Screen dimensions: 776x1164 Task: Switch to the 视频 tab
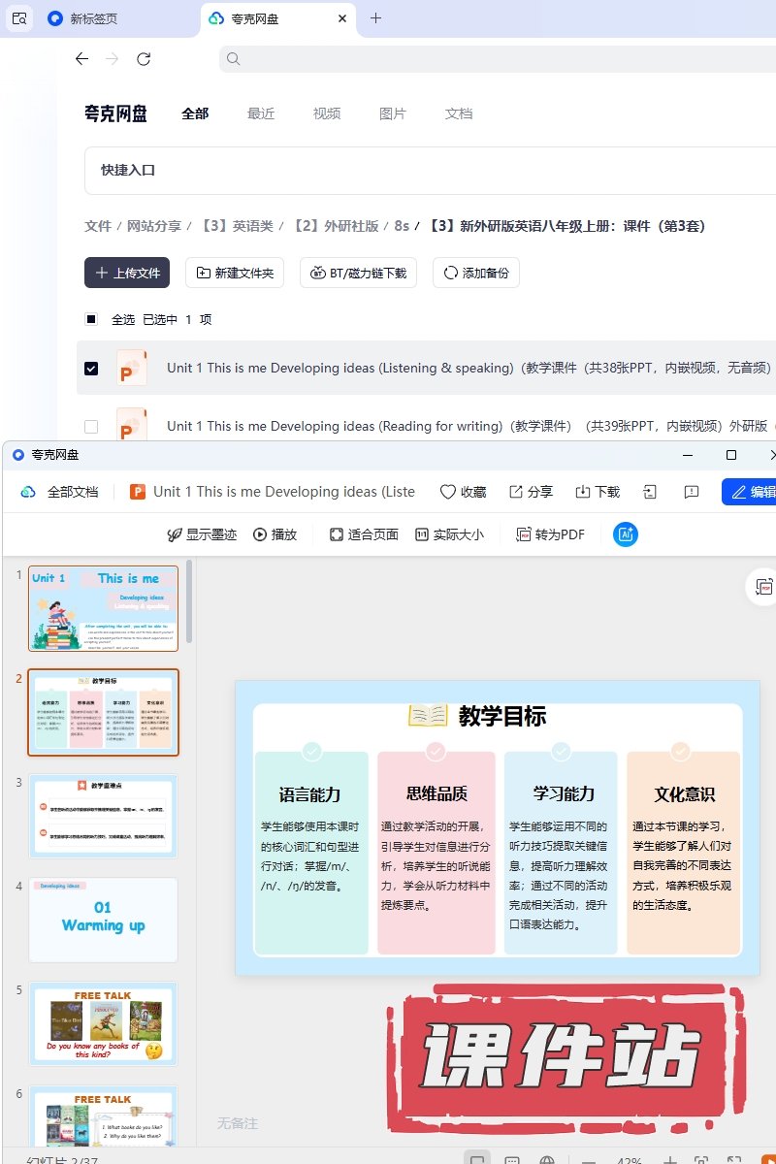(x=327, y=113)
